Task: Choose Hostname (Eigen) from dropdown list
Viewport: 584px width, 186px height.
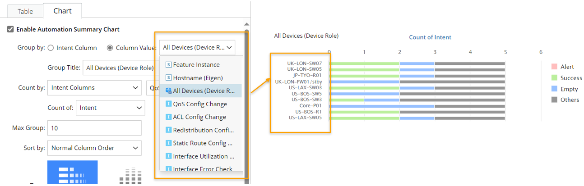Action: tap(198, 78)
